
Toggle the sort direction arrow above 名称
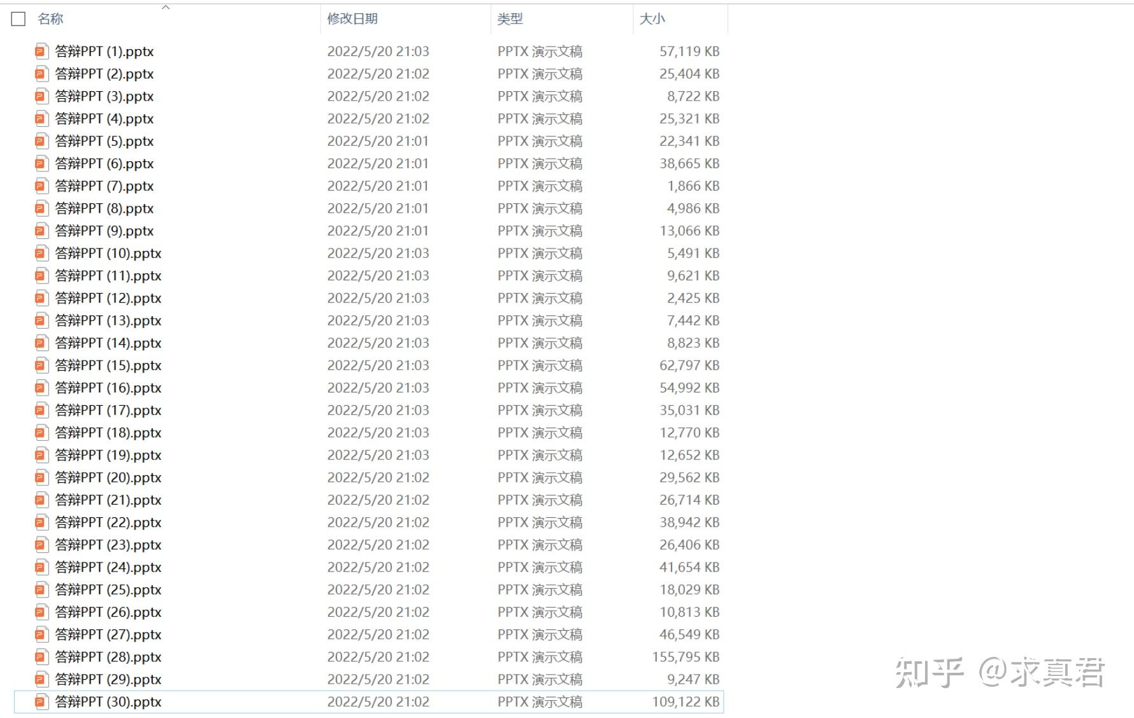pos(166,7)
